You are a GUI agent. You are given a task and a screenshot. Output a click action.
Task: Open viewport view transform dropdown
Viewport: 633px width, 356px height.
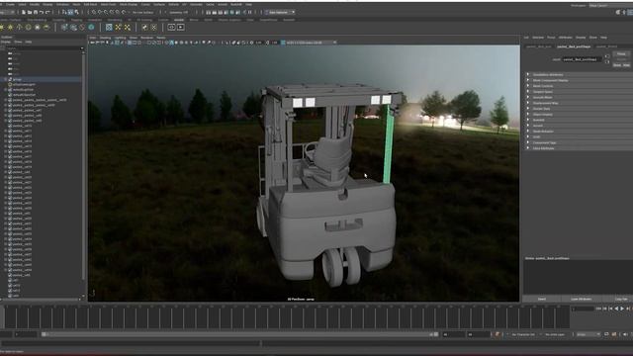coord(310,43)
